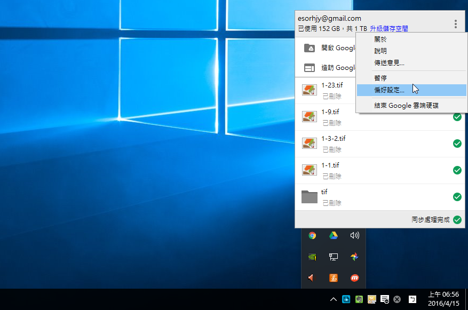Open the white speaker volume tray icon
This screenshot has height=310, width=468.
click(354, 236)
